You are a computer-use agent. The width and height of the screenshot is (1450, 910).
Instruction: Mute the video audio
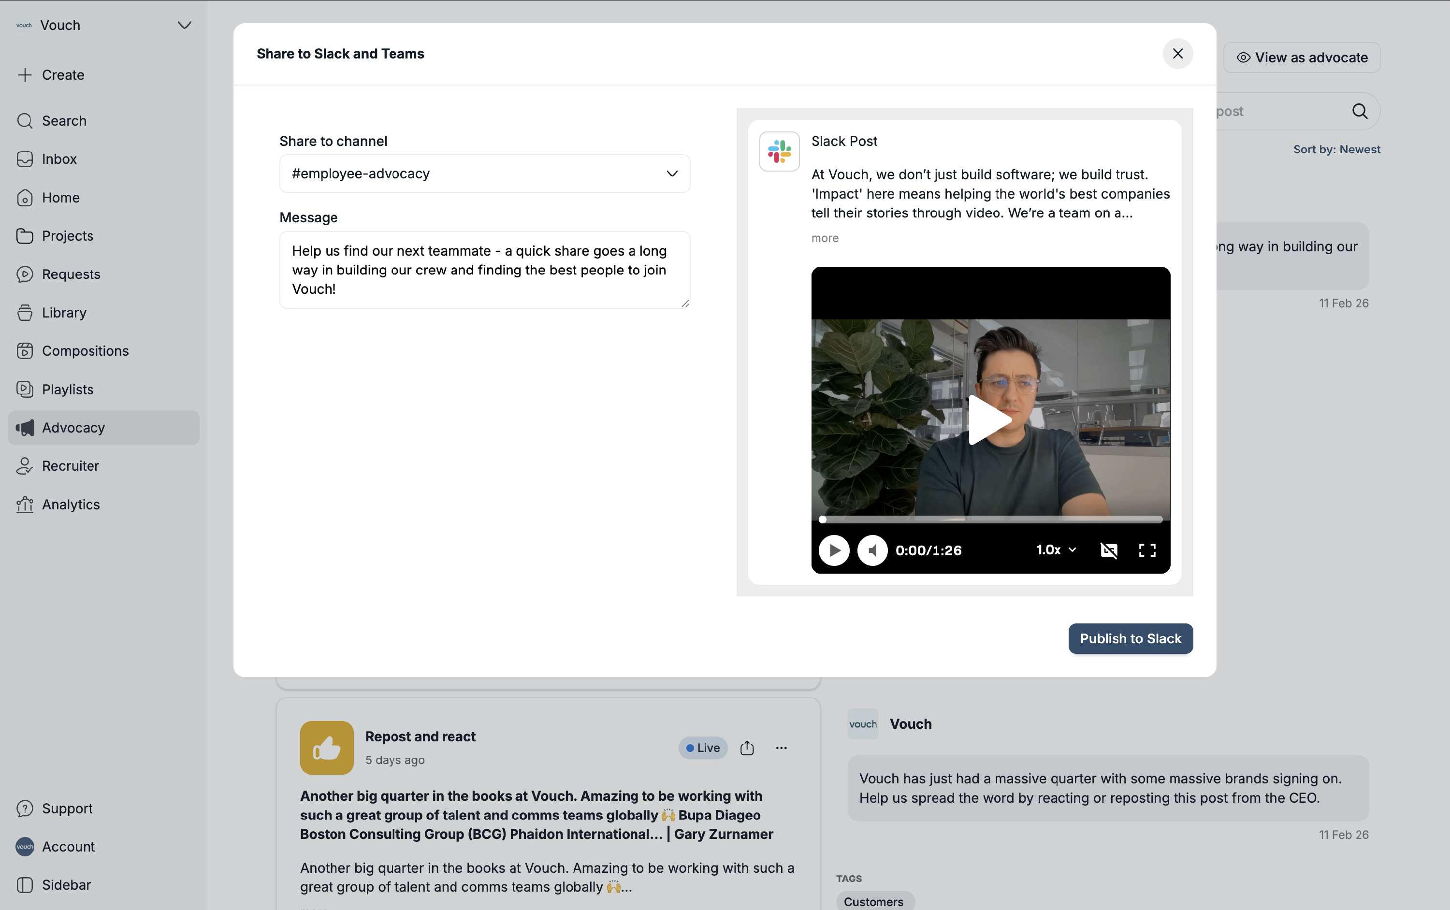872,550
